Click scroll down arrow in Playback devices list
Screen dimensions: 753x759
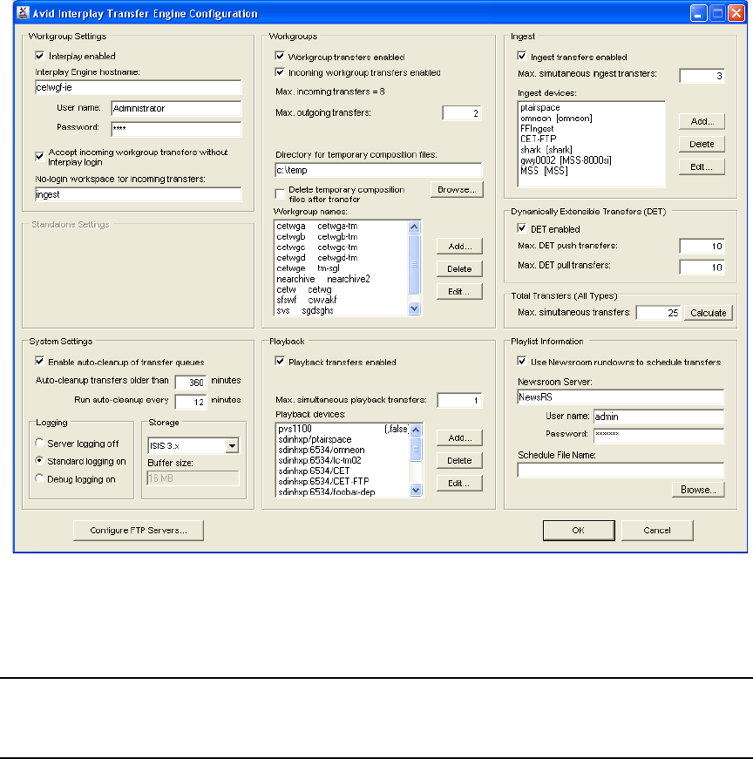(x=416, y=491)
